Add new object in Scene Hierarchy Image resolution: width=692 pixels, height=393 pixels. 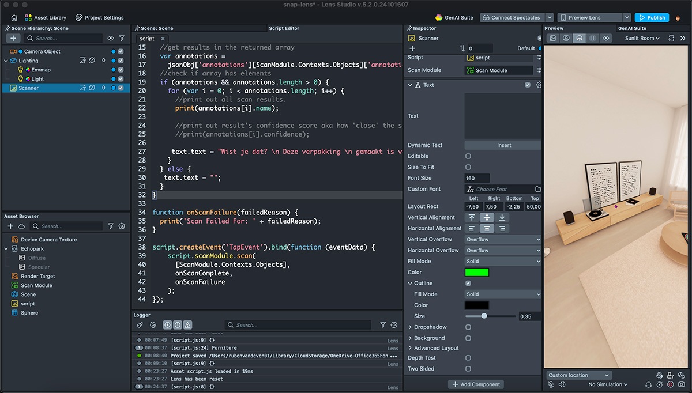[13, 38]
